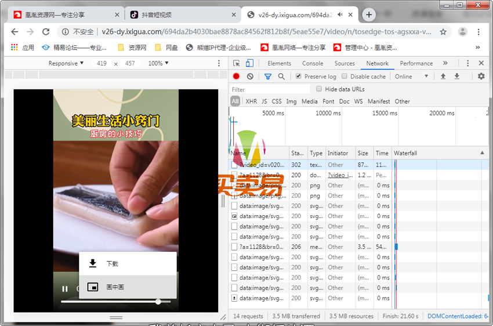Open network settings gear
This screenshot has height=326, width=493.
click(x=481, y=77)
